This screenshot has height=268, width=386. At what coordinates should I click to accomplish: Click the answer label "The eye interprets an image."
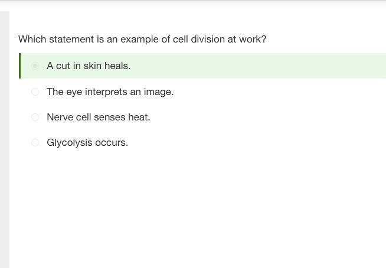[110, 92]
